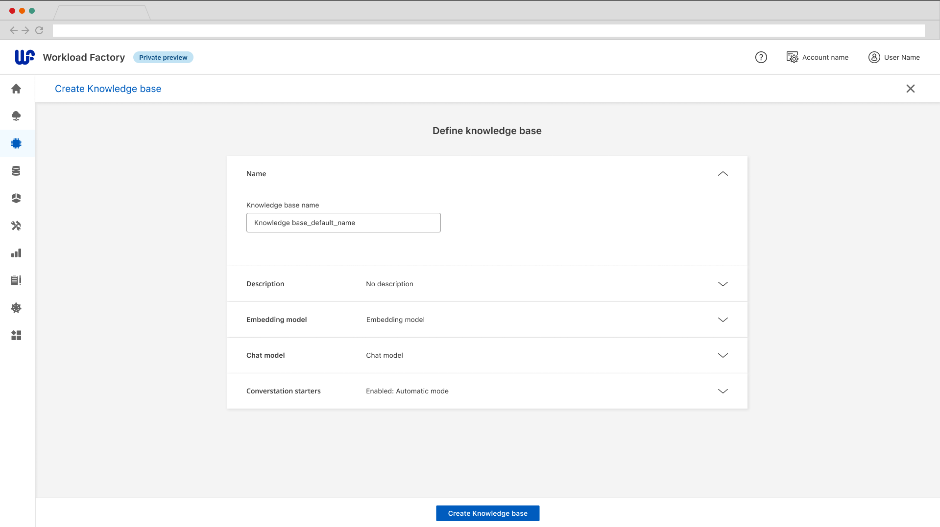Expand the Chat model section
The image size is (940, 527).
pyautogui.click(x=723, y=355)
